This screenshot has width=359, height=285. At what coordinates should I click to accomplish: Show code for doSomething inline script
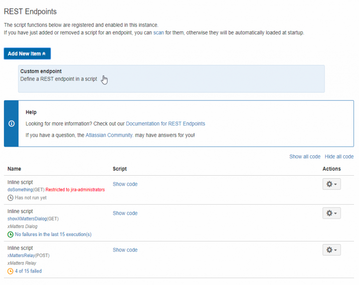(x=125, y=184)
